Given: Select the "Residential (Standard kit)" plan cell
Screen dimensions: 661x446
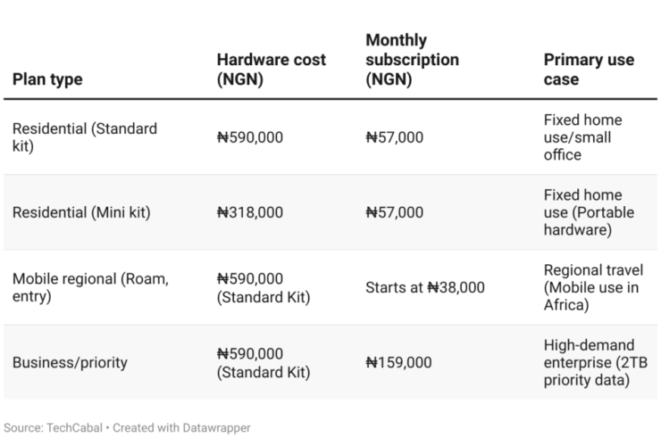Looking at the screenshot, I should pyautogui.click(x=85, y=137).
